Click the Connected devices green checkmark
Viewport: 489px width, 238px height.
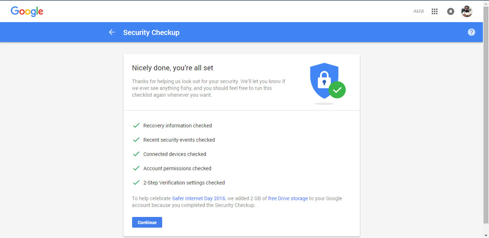pos(136,154)
